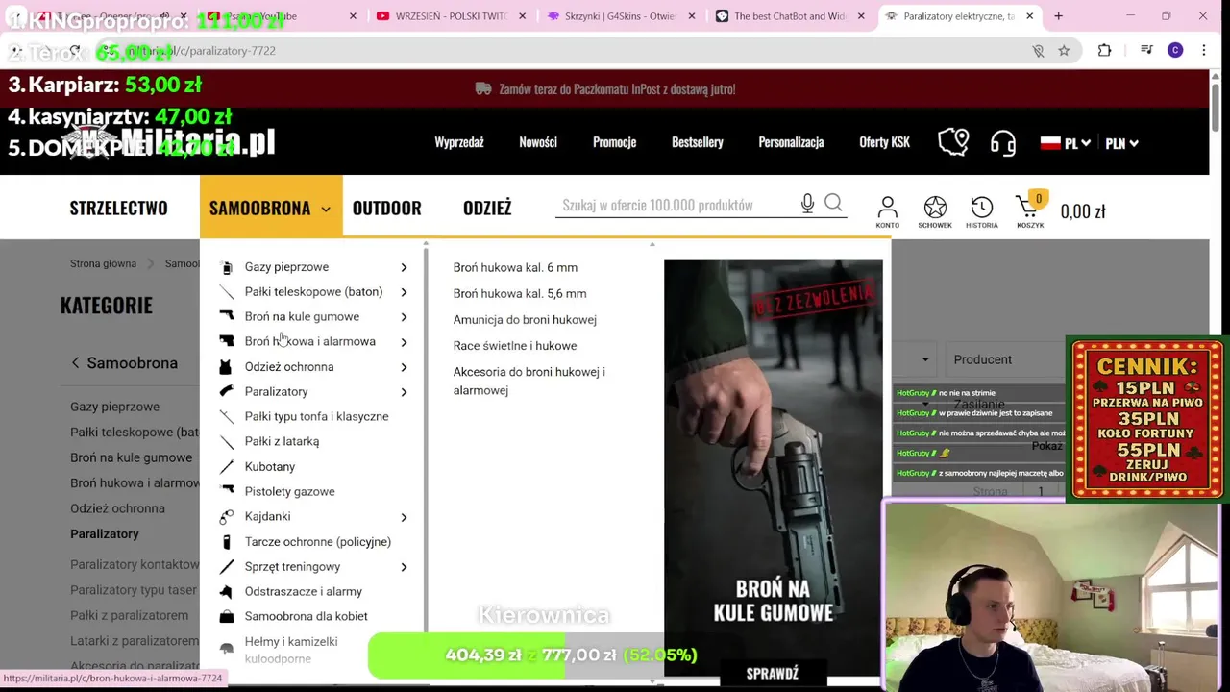Image resolution: width=1230 pixels, height=692 pixels.
Task: Open the PLN currency dropdown
Action: pos(1121,143)
